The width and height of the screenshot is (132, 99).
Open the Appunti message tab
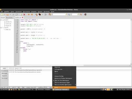pyautogui.click(x=4, y=76)
